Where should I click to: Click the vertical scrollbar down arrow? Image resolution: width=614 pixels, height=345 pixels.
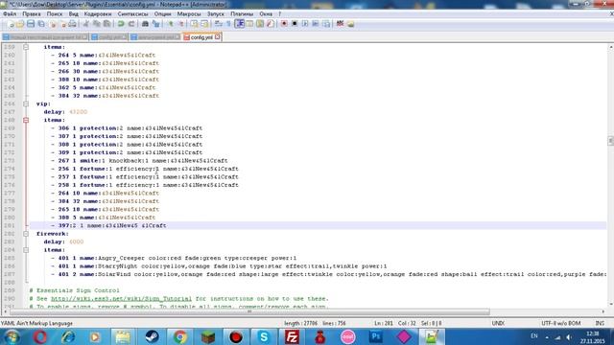[x=610, y=305]
